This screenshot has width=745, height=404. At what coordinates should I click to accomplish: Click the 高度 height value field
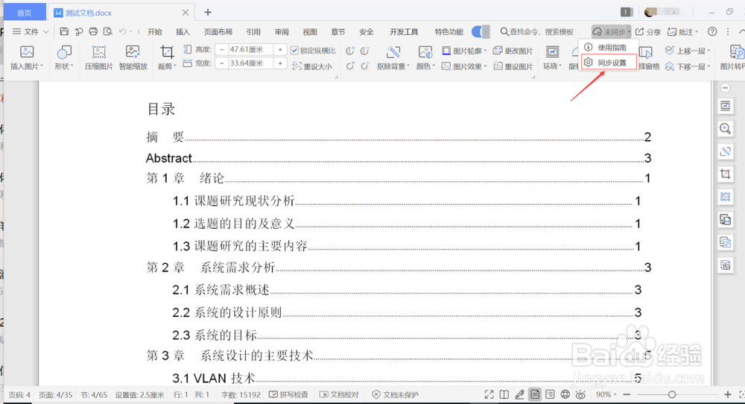point(250,49)
